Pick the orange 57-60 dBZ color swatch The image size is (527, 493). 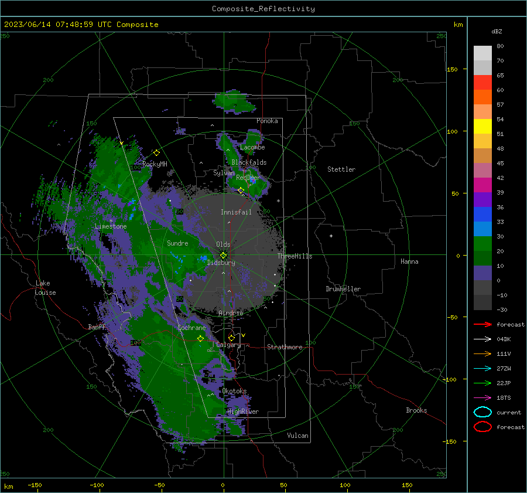pos(482,97)
